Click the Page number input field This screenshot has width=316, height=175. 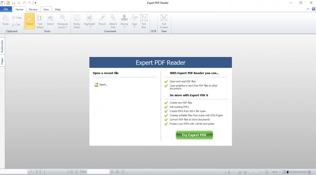[x=98, y=171]
